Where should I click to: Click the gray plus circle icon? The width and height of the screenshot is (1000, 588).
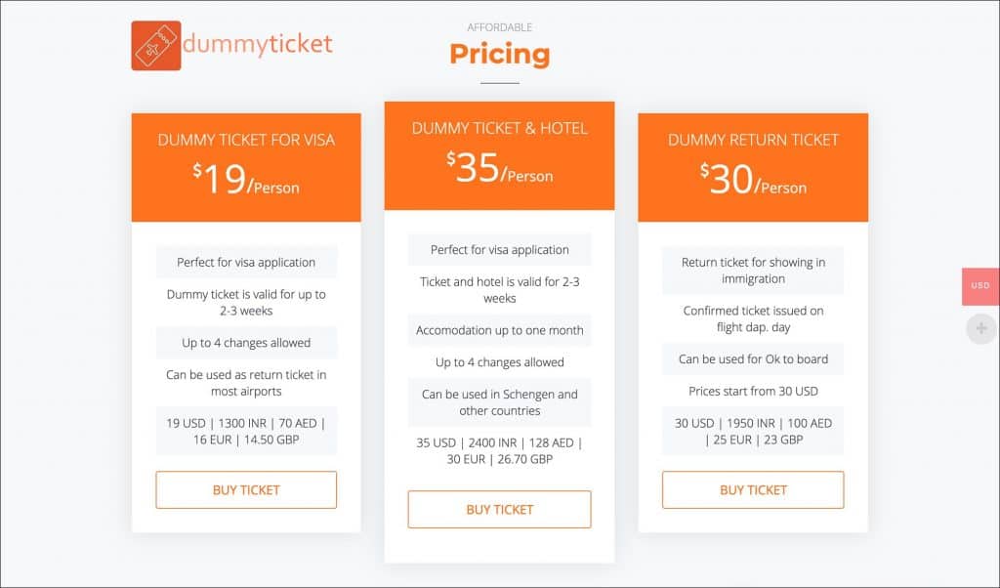point(981,328)
